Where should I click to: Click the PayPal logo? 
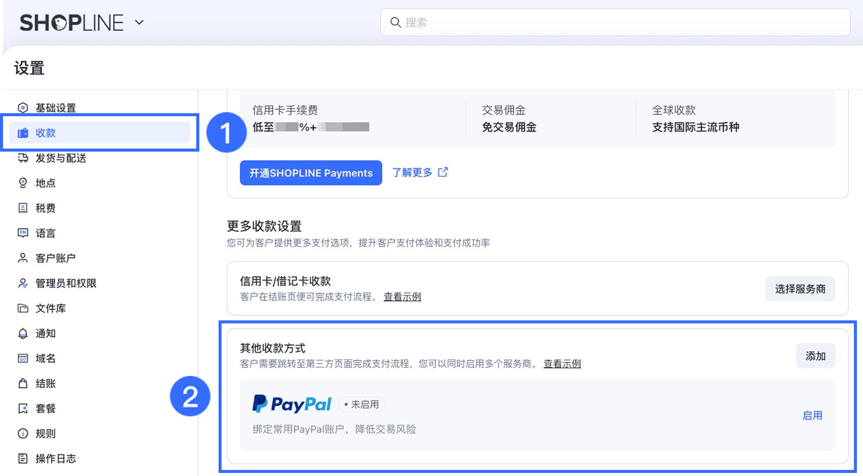pos(292,404)
